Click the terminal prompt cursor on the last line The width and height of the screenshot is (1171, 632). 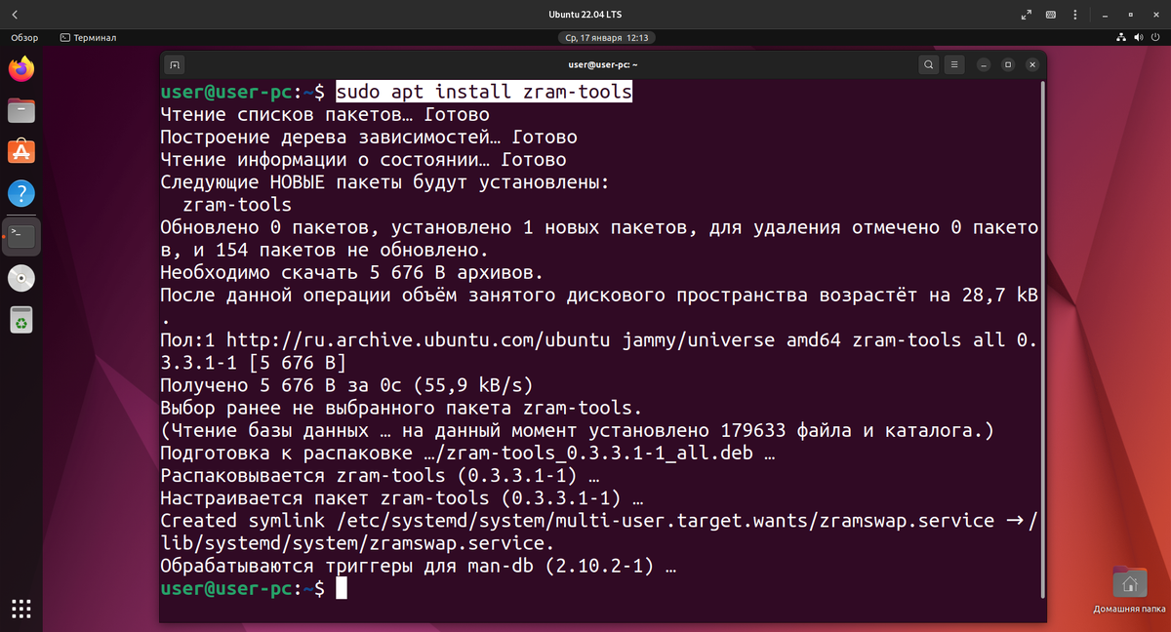(x=341, y=588)
